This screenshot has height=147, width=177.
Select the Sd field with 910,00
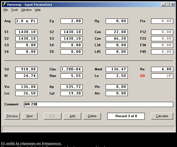click(26, 69)
